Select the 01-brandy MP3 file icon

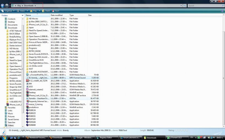pyautogui.click(x=27, y=78)
